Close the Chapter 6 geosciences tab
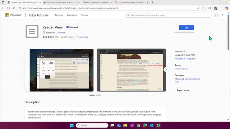This screenshot has height=129, width=230. tap(112, 2)
